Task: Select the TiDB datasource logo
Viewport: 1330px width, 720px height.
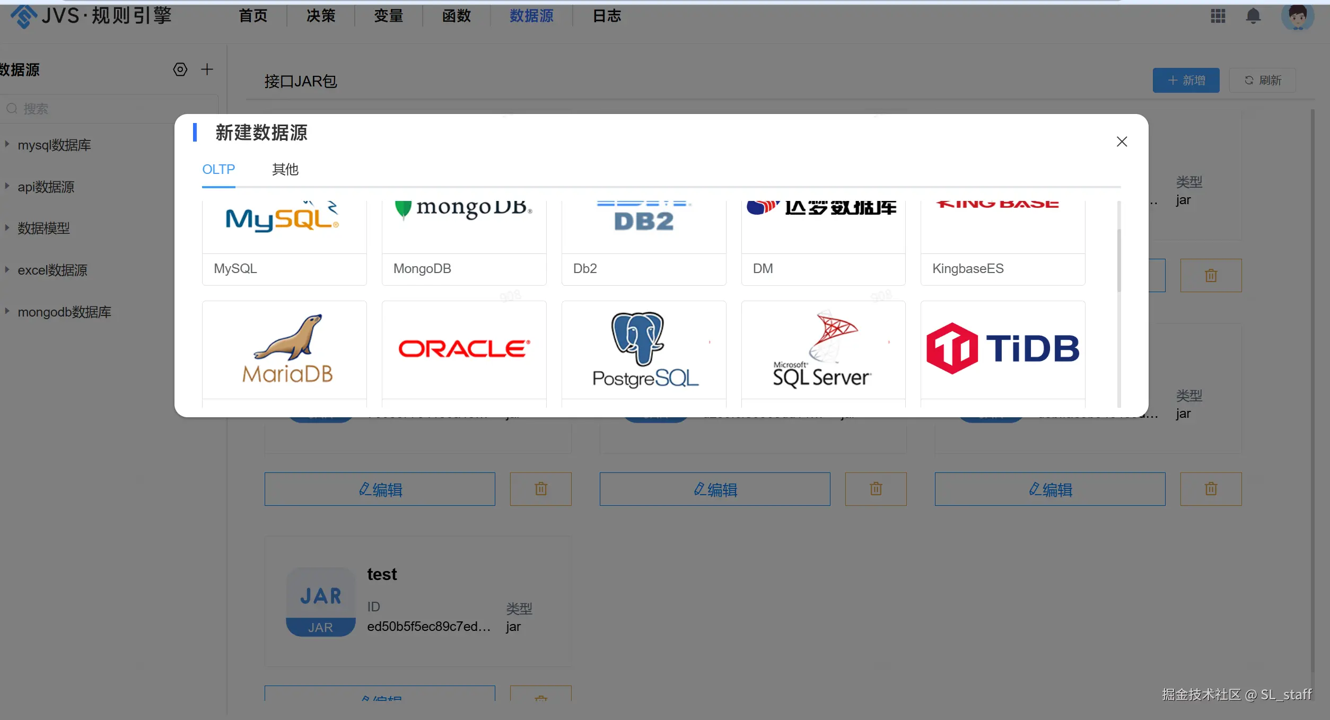Action: point(1002,349)
